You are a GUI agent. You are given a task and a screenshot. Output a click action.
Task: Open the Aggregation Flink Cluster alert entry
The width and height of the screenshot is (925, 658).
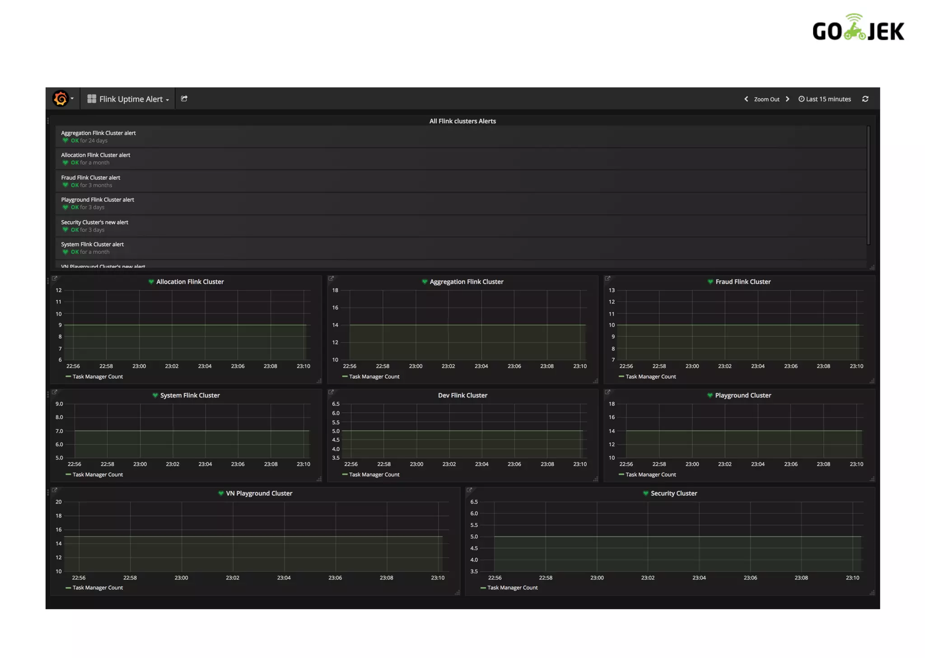pyautogui.click(x=98, y=133)
